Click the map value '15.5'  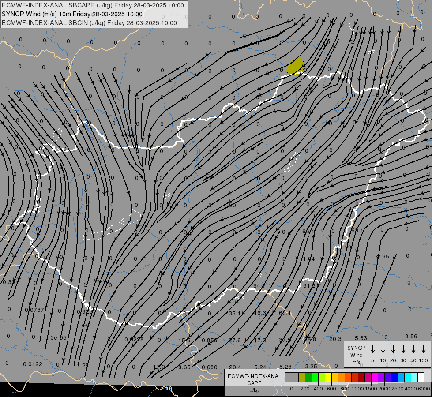point(184,341)
